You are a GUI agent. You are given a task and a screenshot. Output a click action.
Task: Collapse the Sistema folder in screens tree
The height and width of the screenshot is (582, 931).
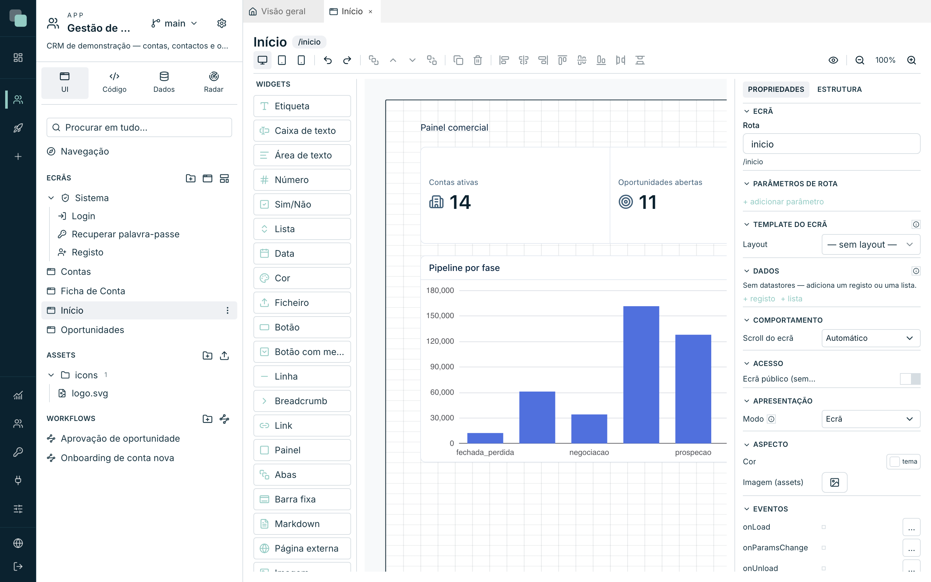(x=51, y=198)
